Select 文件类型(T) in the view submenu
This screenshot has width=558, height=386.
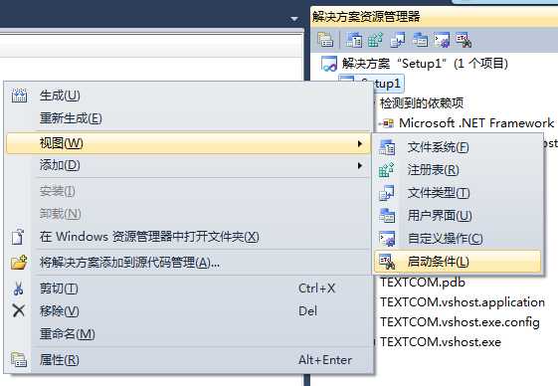coord(458,193)
